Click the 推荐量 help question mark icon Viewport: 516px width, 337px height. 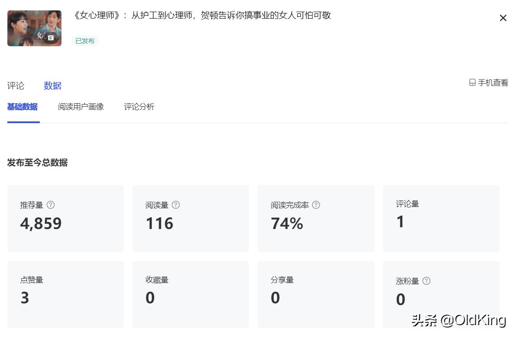coord(51,205)
